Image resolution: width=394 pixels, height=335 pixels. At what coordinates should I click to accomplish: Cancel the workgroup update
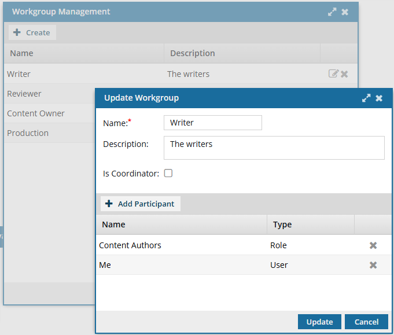click(x=366, y=322)
